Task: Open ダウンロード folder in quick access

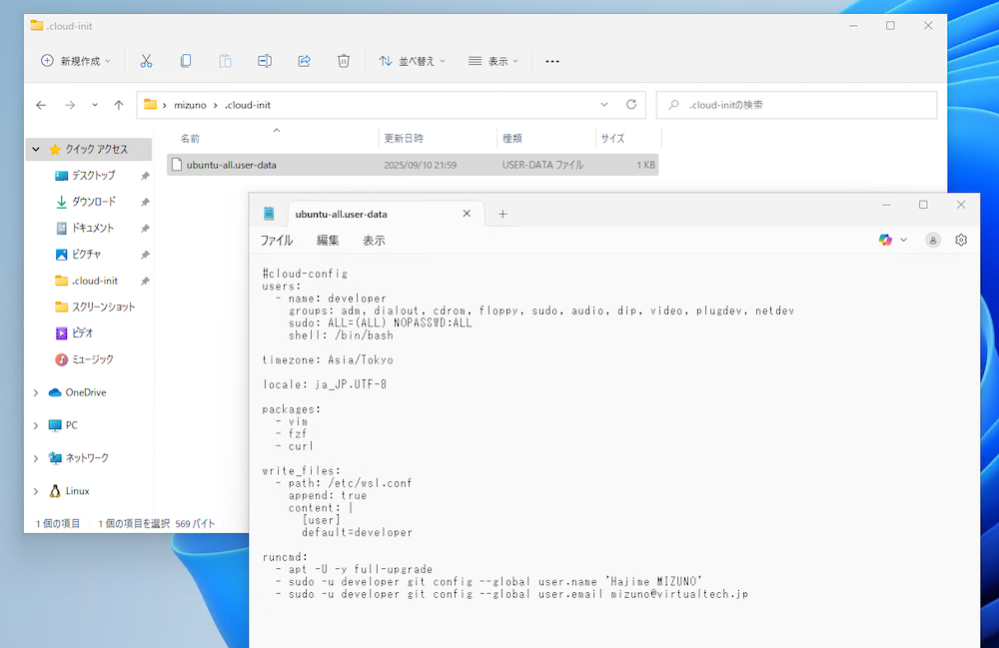Action: (93, 202)
